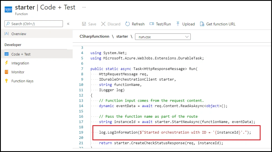The height and width of the screenshot is (152, 272).
Task: Get the function URL
Action: (x=218, y=24)
